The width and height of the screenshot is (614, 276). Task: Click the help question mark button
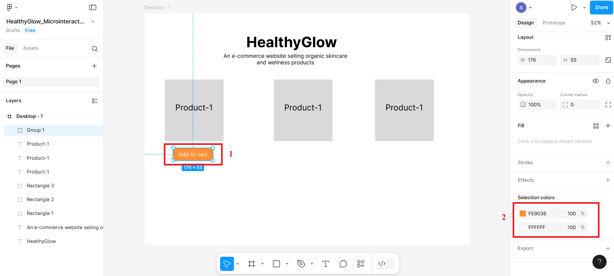point(599,262)
